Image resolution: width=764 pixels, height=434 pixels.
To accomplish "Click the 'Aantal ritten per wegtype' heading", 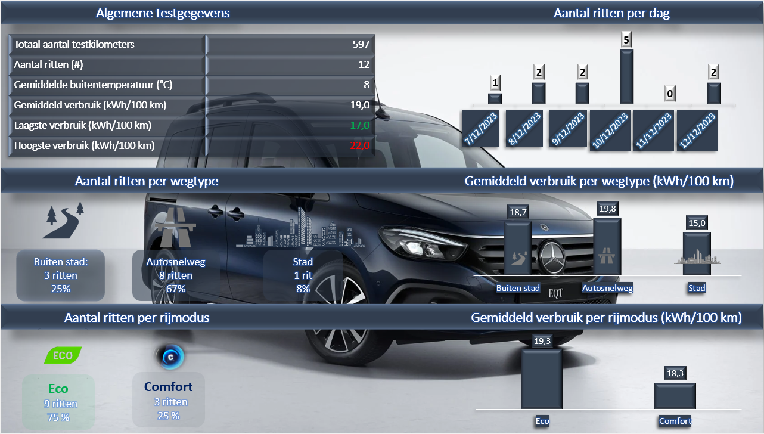I will [x=147, y=181].
